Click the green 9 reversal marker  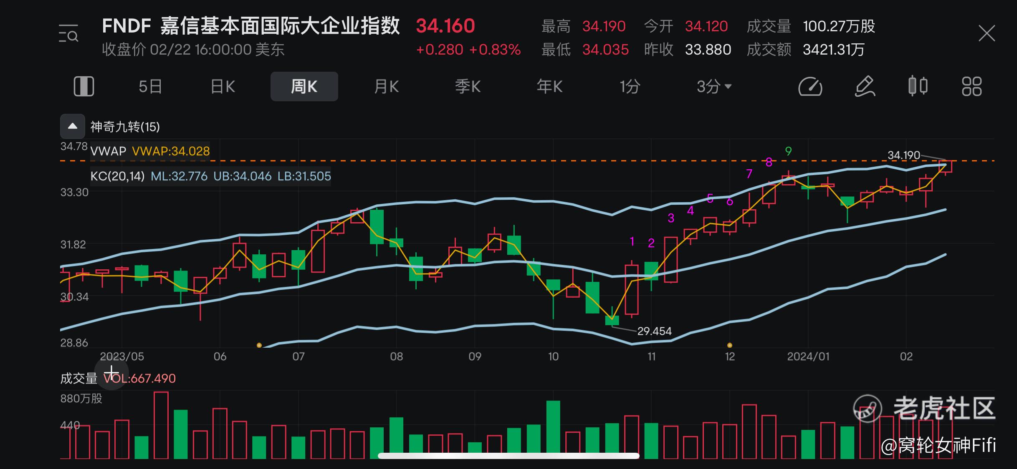point(788,151)
